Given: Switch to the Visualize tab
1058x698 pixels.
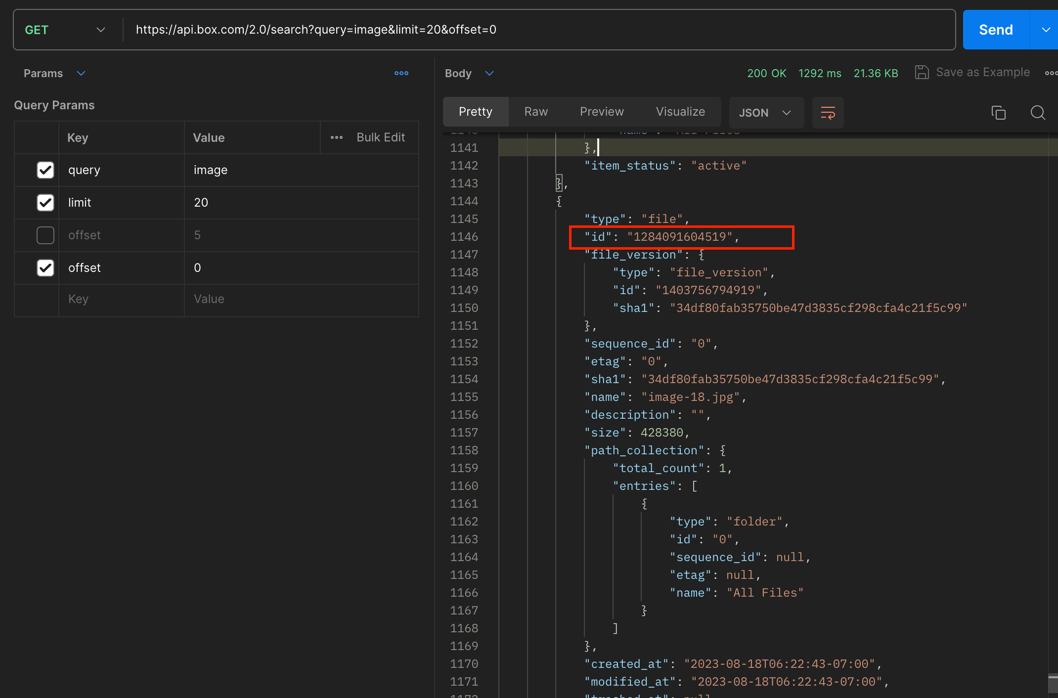Looking at the screenshot, I should (x=680, y=112).
